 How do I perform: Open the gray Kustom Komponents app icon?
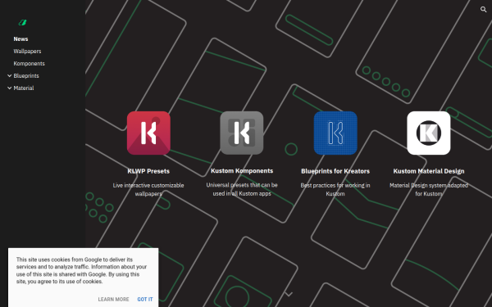pos(242,133)
